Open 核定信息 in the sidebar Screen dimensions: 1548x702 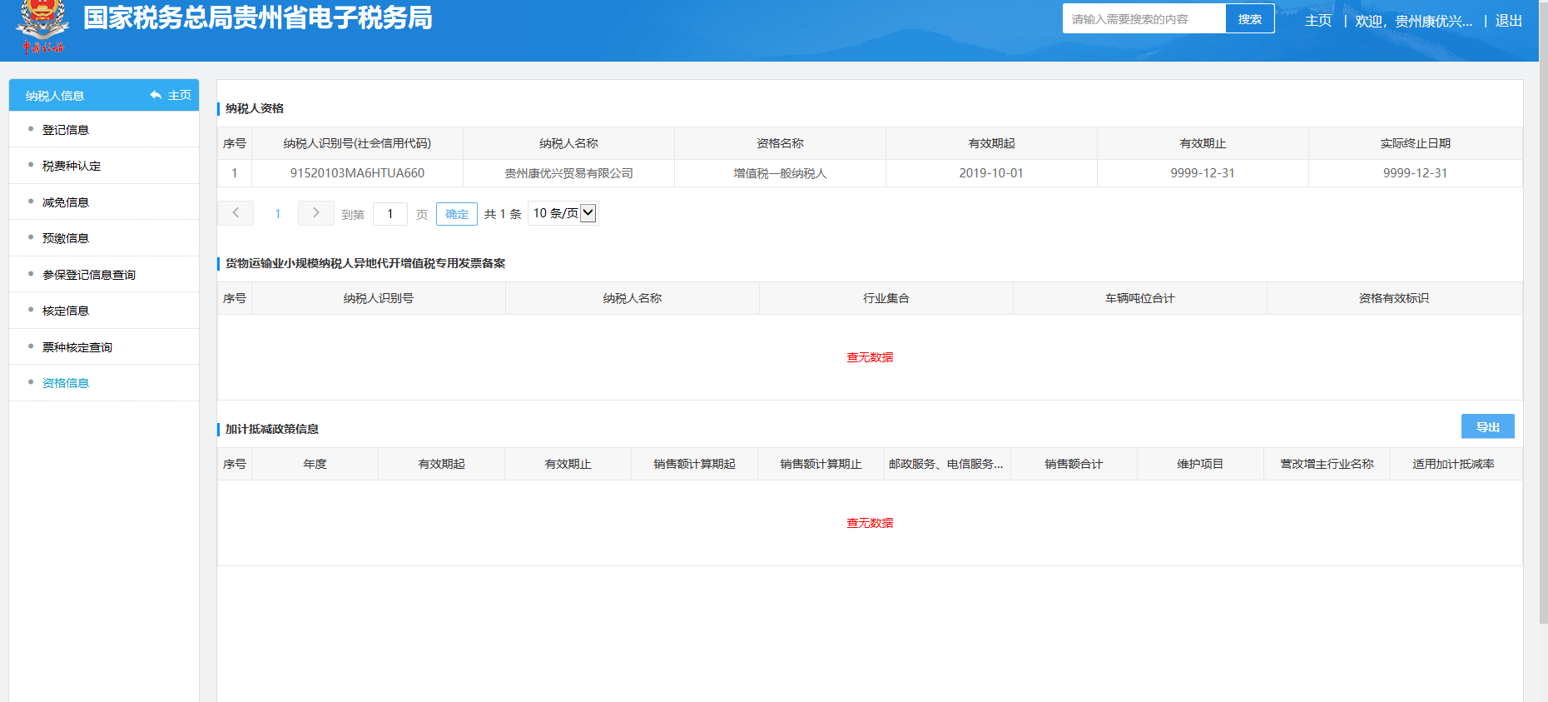66,311
